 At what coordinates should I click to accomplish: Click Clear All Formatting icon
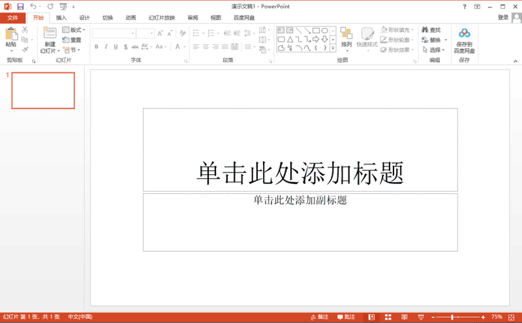(x=183, y=33)
